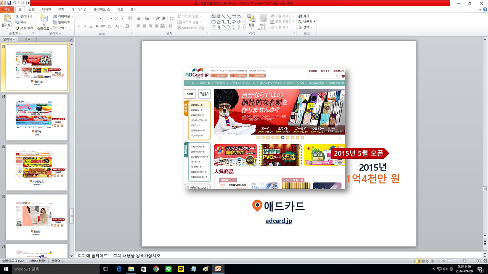Toggle italic text formatting
Screen dimensions: 488x274
pos(85,26)
